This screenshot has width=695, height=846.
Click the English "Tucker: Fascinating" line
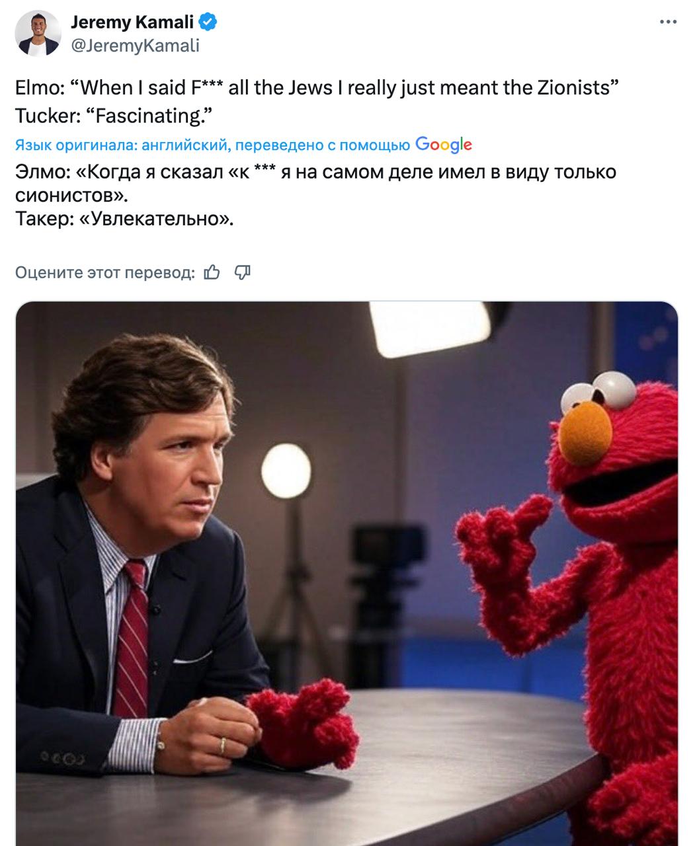click(114, 116)
